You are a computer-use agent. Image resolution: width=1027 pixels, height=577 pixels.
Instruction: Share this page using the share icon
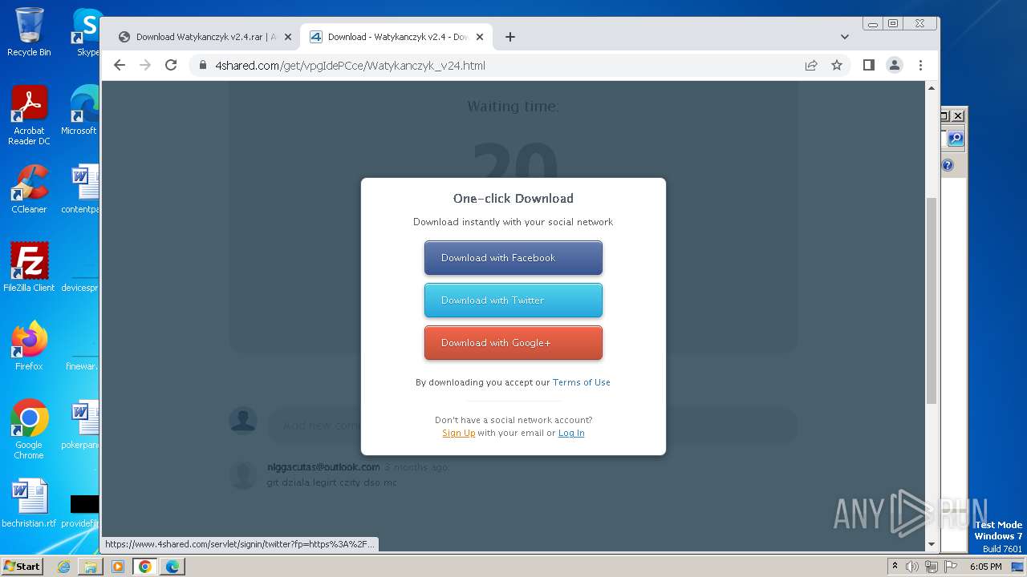click(x=811, y=65)
